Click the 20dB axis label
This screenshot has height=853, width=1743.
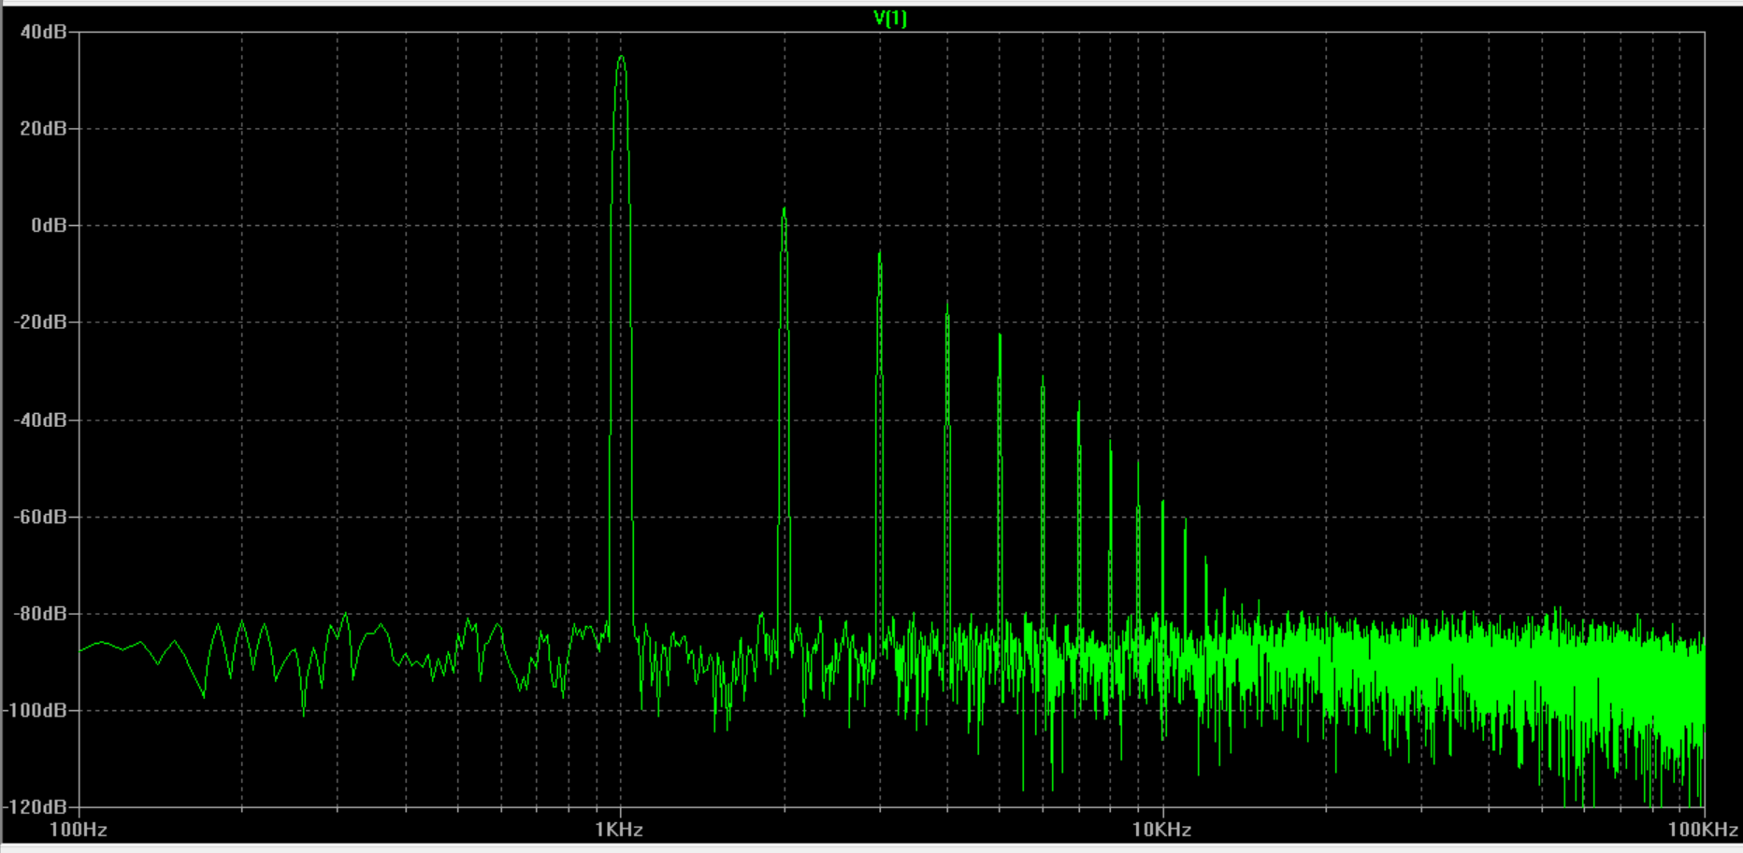(x=44, y=128)
